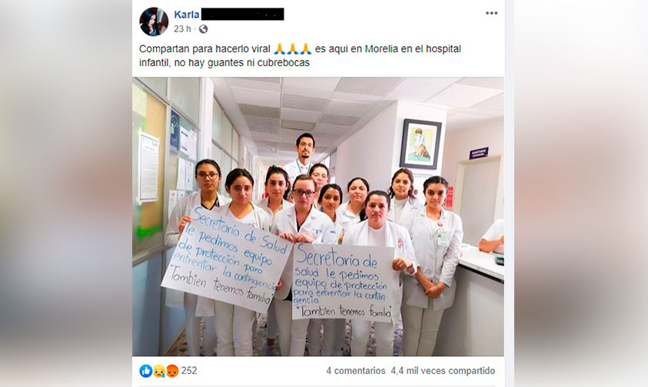Click the left handwritten Secretario de Salud sign

point(227,258)
